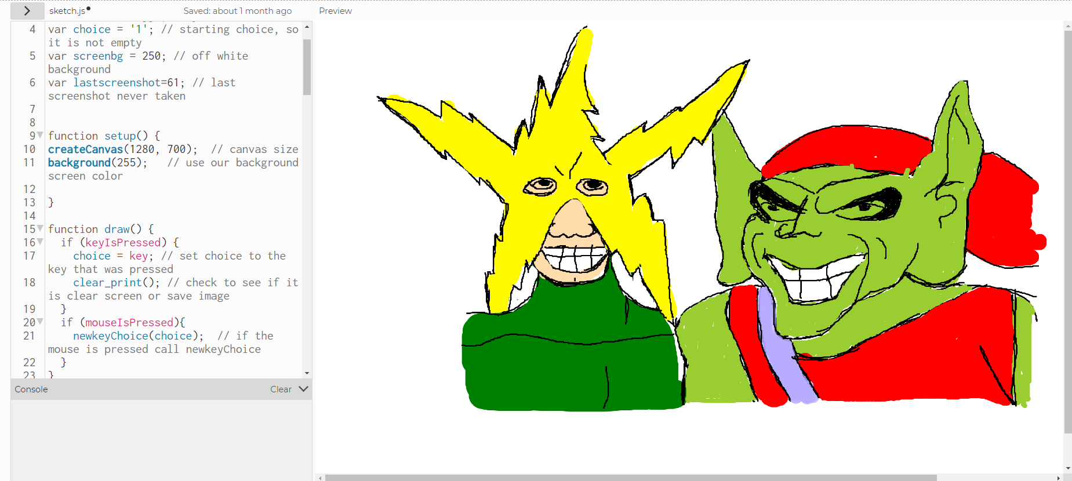
Task: Click the code editor scroll-down arrow
Action: [307, 373]
